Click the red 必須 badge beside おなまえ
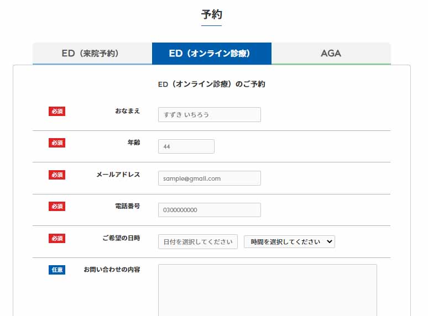Screen dimensions: 428x316 coord(57,111)
